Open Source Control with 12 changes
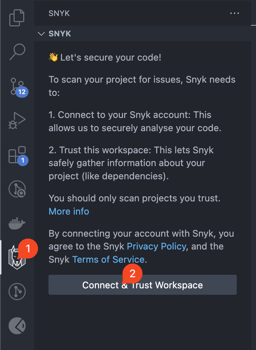256x350 pixels. coord(17,86)
